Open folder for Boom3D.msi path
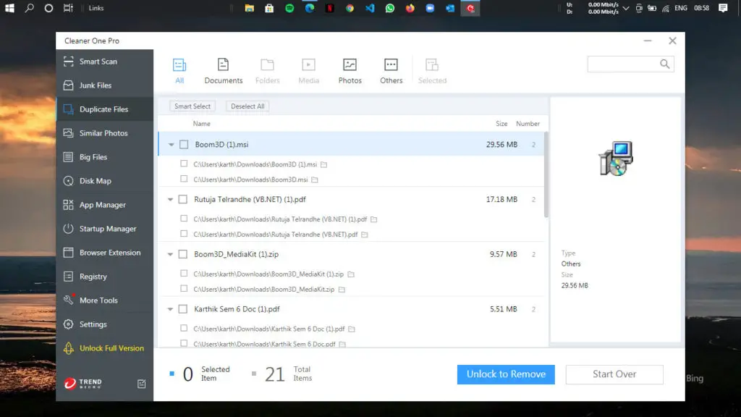Screen dimensions: 741x417 tap(315, 180)
